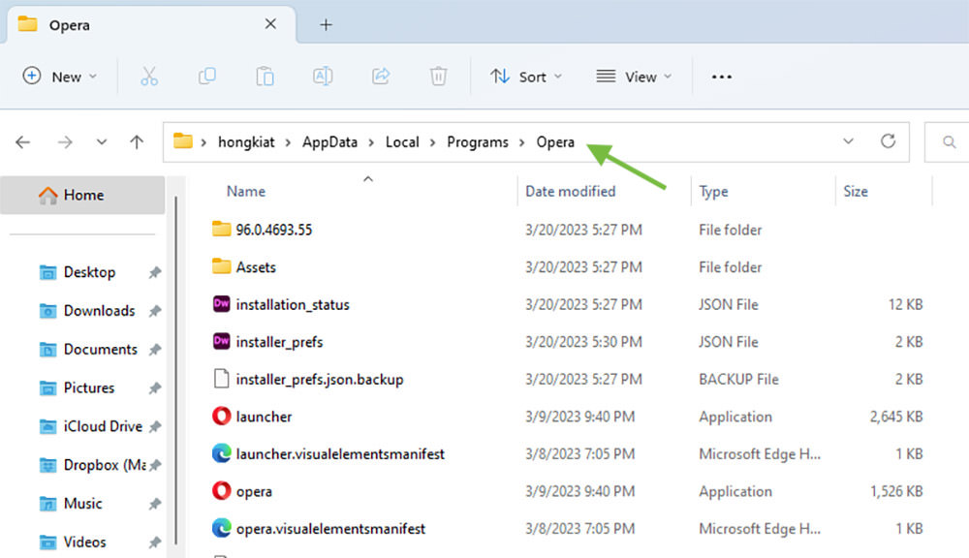
Task: Go up one folder level arrow
Action: point(137,142)
